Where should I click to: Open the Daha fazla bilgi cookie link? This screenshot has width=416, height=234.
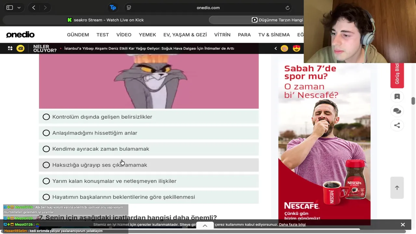(x=292, y=225)
